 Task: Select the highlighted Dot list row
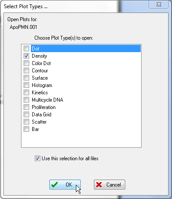click(86, 49)
